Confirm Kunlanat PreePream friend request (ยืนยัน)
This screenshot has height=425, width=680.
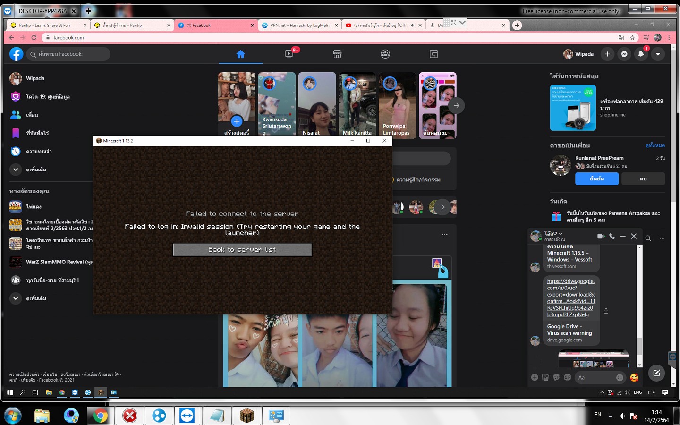tap(597, 178)
